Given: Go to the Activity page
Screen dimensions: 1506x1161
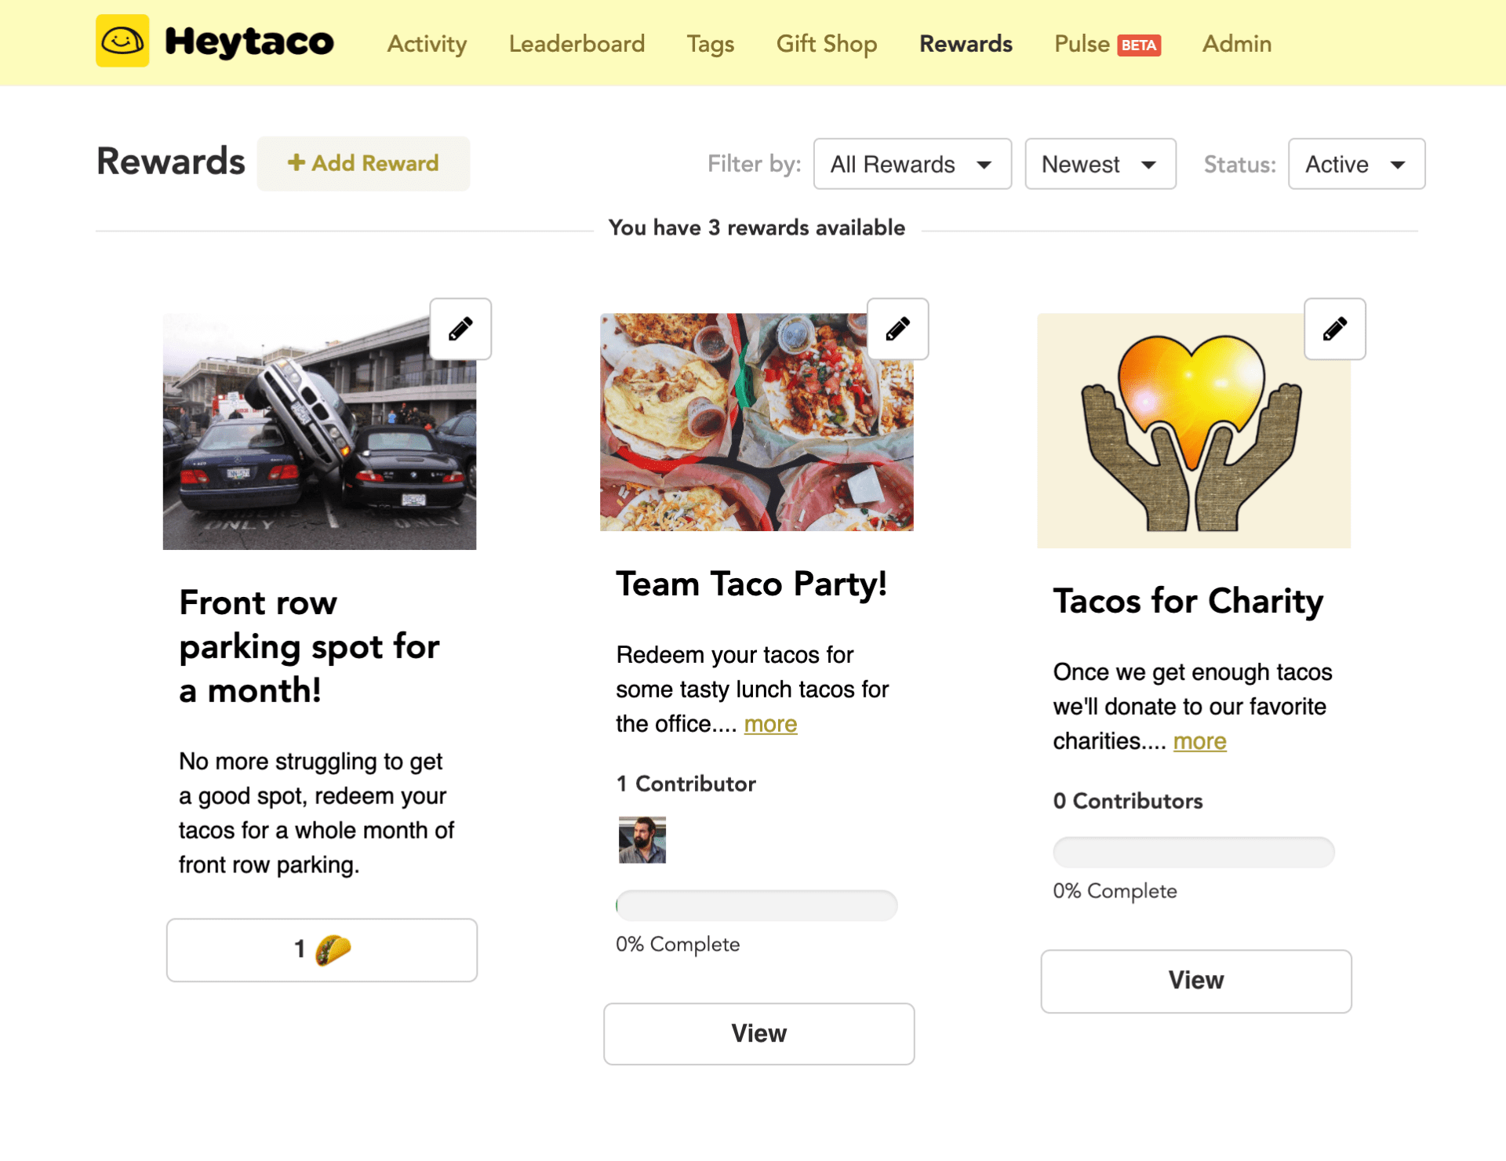Looking at the screenshot, I should tap(427, 44).
